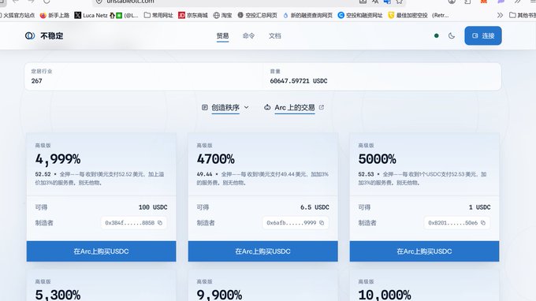Click the 不稳定 logo icon
Image resolution: width=536 pixels, height=301 pixels.
click(30, 35)
